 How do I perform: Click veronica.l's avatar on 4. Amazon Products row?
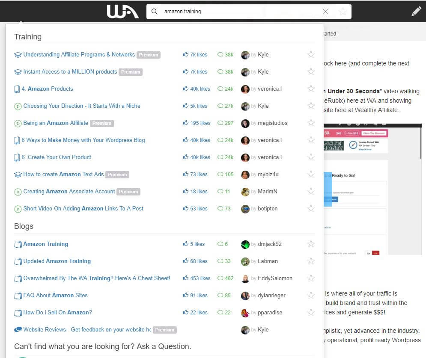coord(245,89)
